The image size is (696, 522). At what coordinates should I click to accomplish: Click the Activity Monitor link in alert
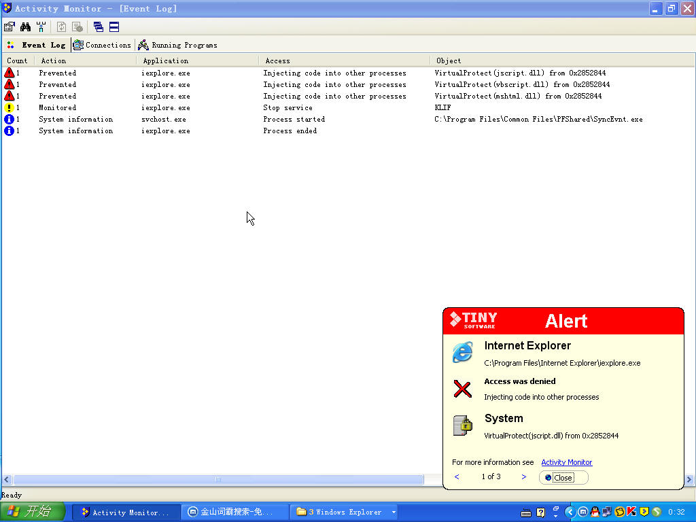point(566,462)
